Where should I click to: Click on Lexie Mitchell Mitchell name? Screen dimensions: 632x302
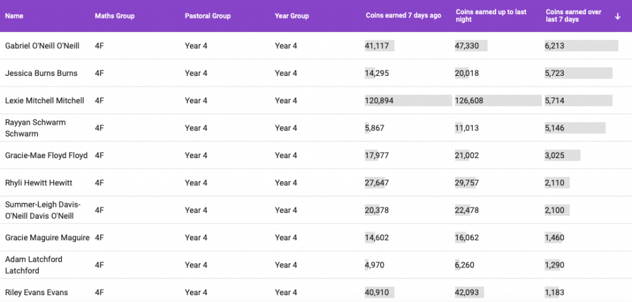pyautogui.click(x=44, y=101)
